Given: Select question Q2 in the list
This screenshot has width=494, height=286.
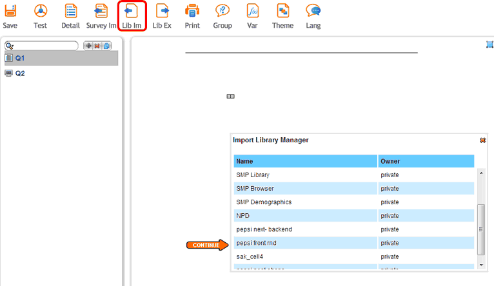Looking at the screenshot, I should (x=61, y=73).
